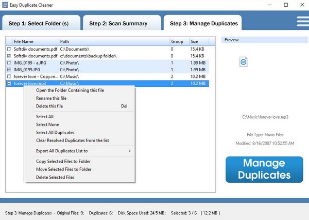The image size is (309, 220).
Task: Click the Manage Duplicates button
Action: tap(264, 169)
